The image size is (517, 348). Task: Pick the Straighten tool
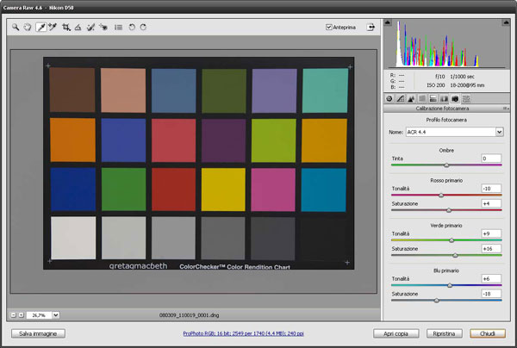coord(78,28)
